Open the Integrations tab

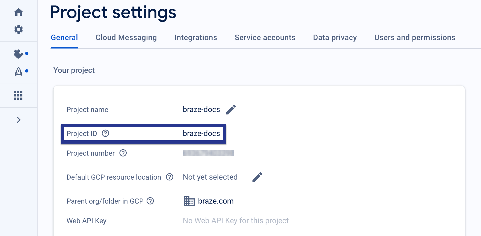coord(195,37)
